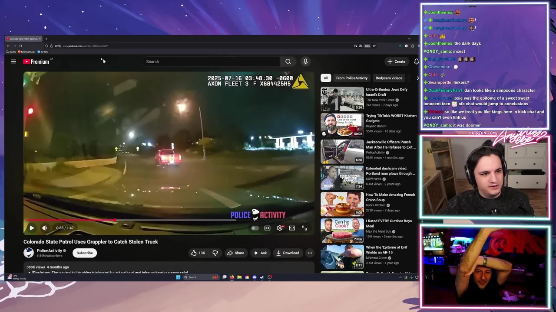This screenshot has width=556, height=312.
Task: Download the video
Action: click(288, 253)
